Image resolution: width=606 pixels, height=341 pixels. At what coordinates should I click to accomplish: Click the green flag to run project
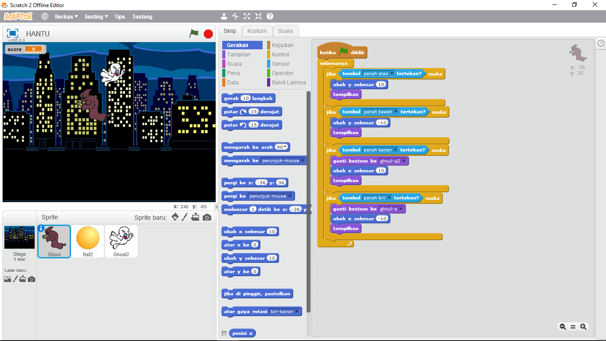pos(194,33)
